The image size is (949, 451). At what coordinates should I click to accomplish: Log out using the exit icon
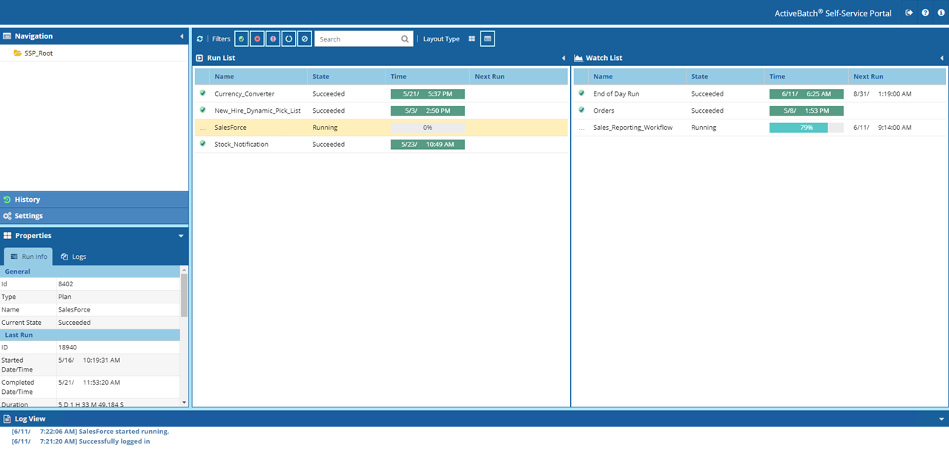908,13
